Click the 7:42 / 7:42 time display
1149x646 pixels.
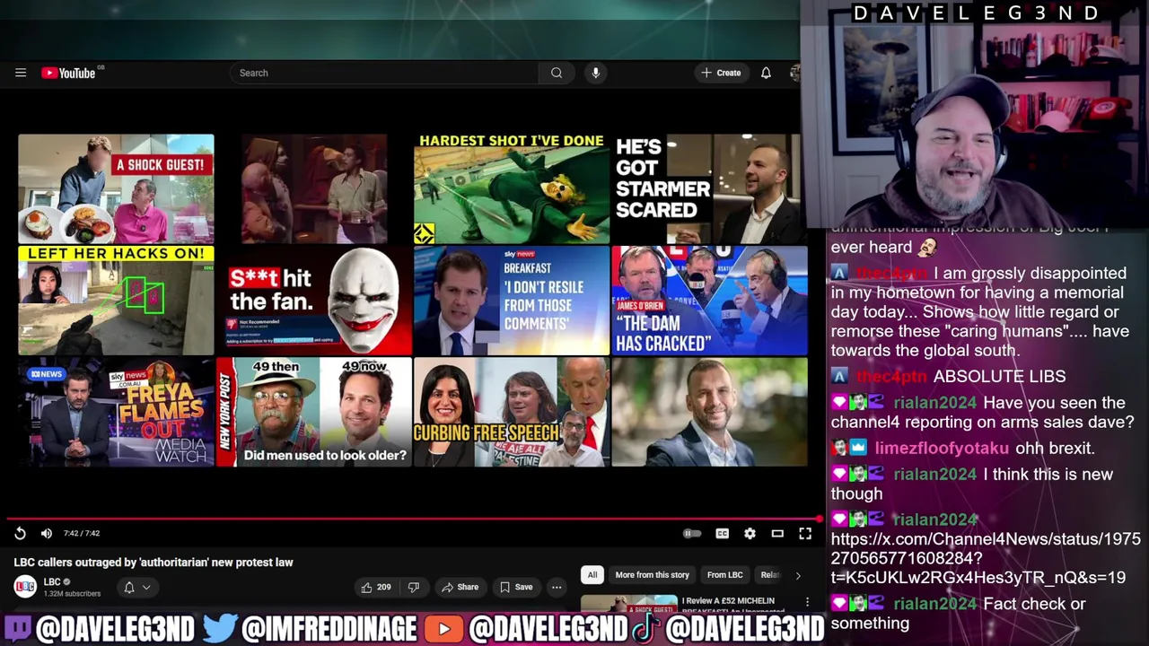(82, 533)
